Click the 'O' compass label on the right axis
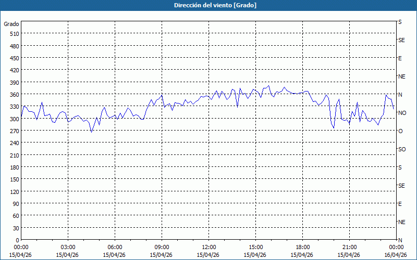 [x=400, y=131]
